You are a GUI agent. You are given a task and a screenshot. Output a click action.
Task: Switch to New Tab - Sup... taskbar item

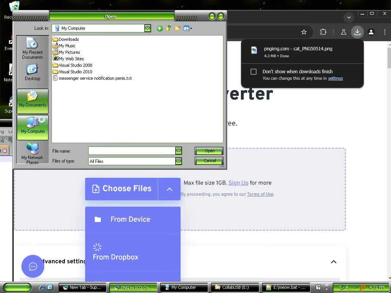tap(83, 288)
